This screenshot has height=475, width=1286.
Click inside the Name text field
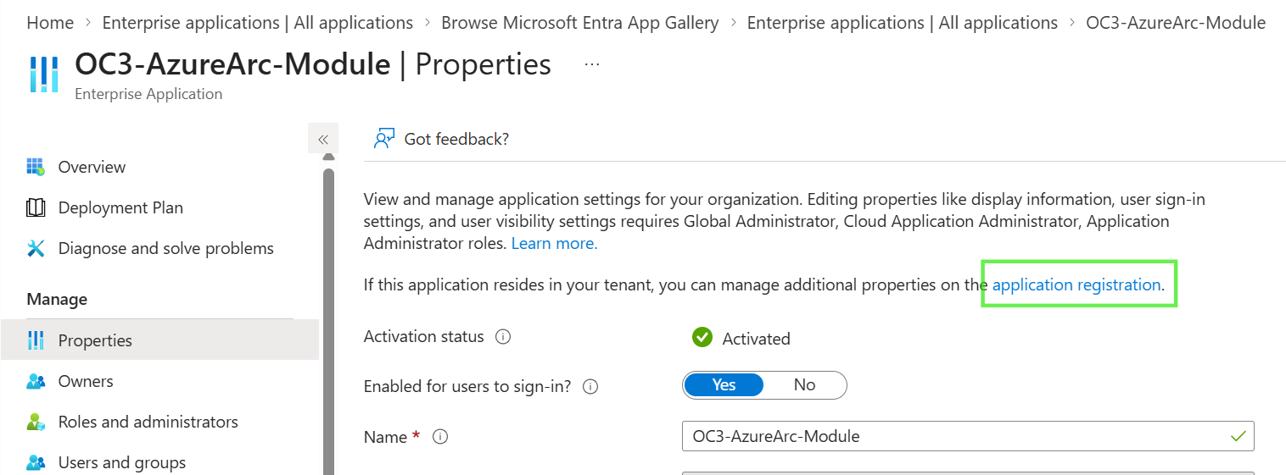[x=968, y=437]
